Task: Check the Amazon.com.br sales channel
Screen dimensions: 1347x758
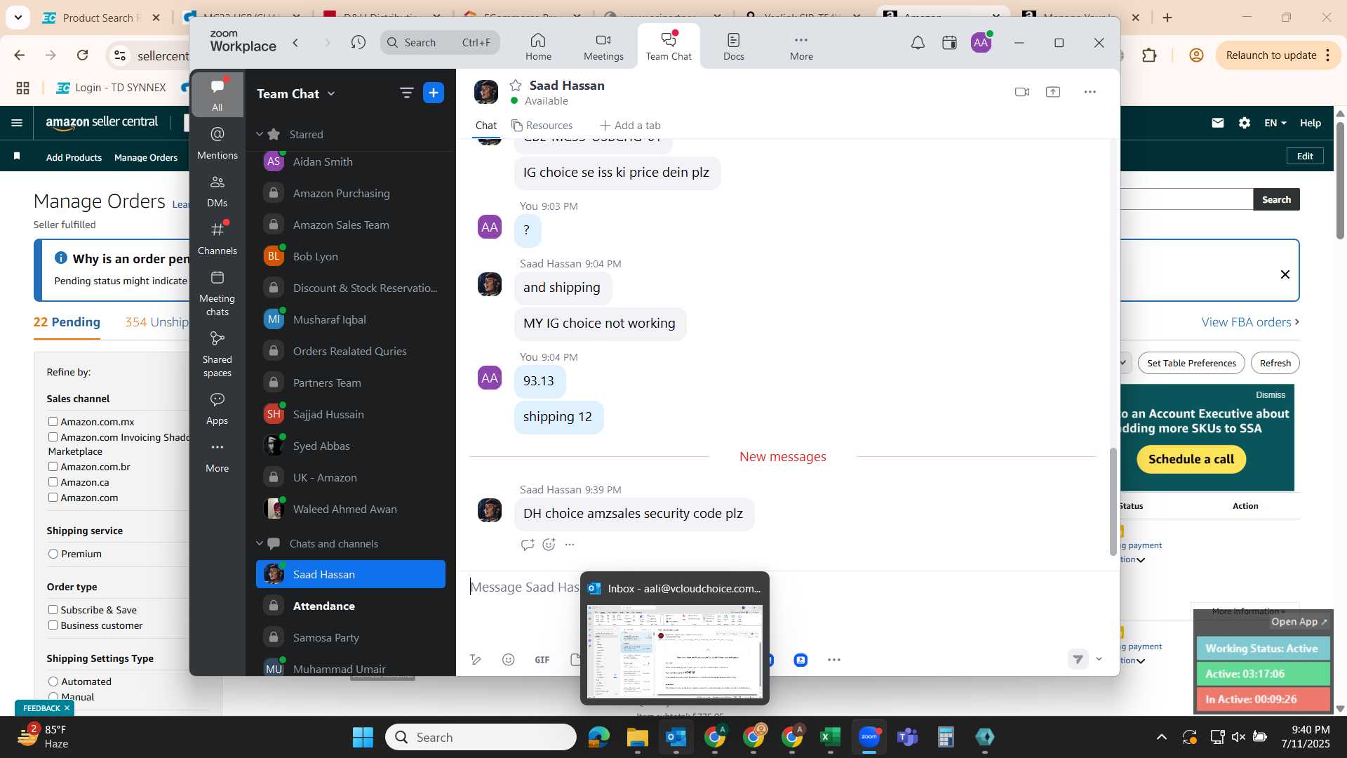Action: [x=53, y=466]
